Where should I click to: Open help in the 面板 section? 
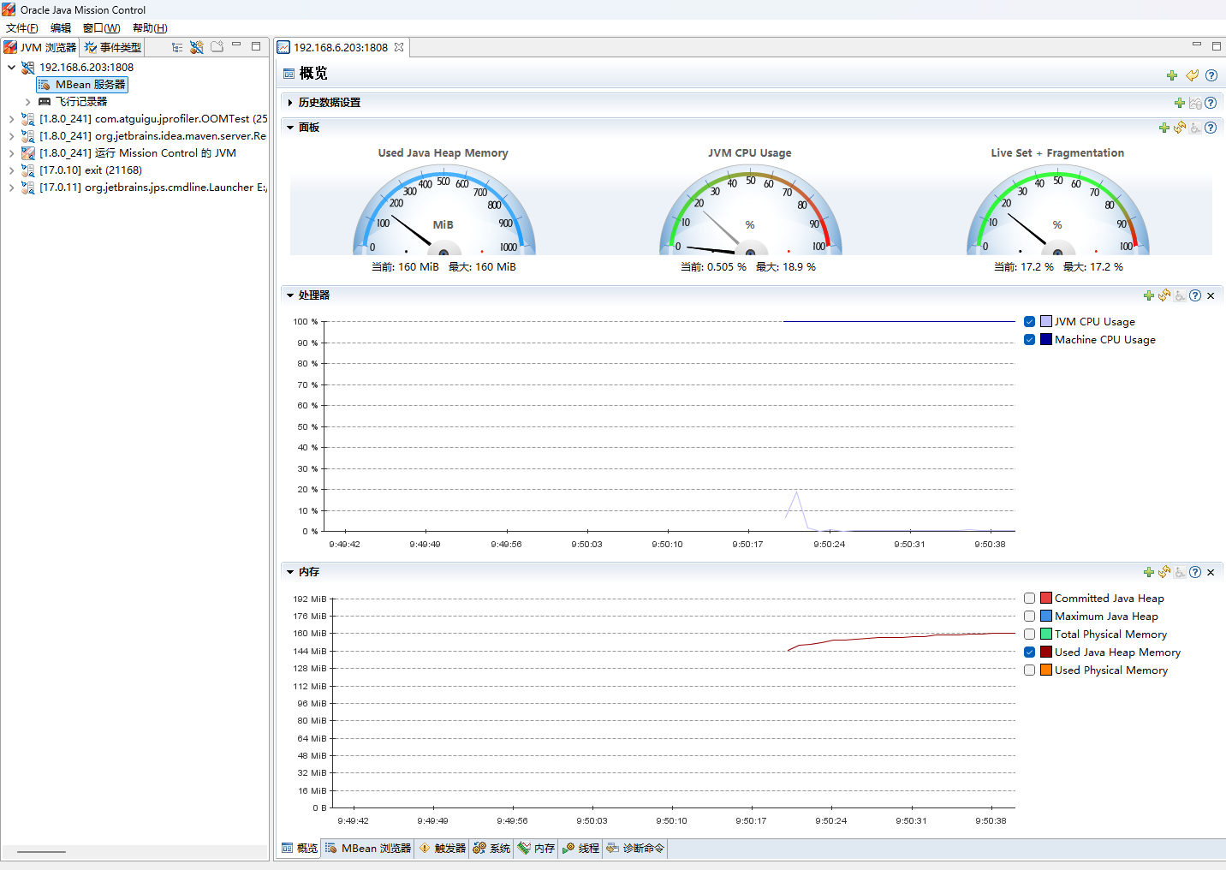(x=1211, y=128)
